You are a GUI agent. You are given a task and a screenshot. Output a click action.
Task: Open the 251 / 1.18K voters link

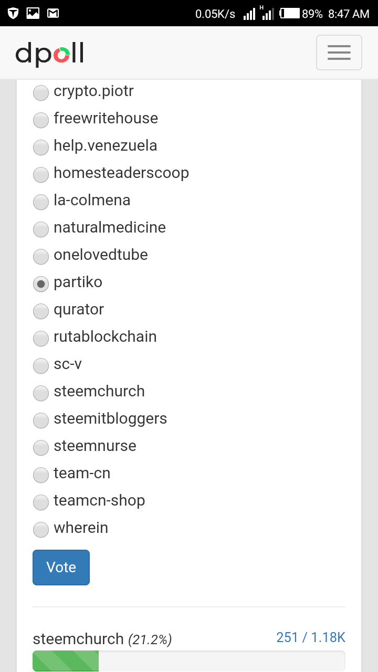[310, 638]
